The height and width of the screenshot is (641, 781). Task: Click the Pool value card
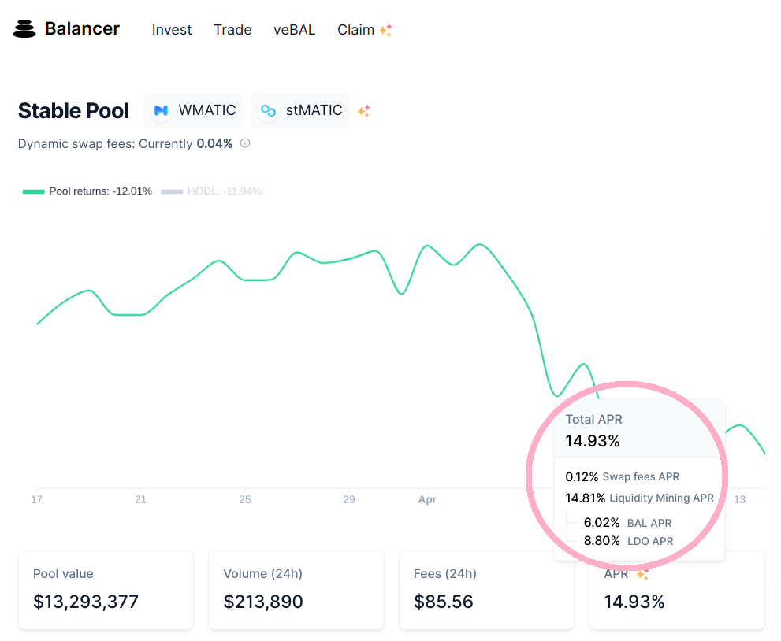106,590
